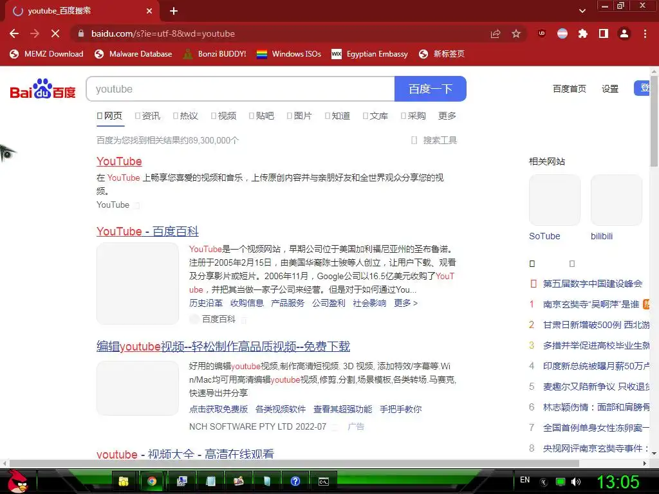The image size is (659, 494).
Task: Toggle the Chrome side panel icon
Action: point(604,33)
